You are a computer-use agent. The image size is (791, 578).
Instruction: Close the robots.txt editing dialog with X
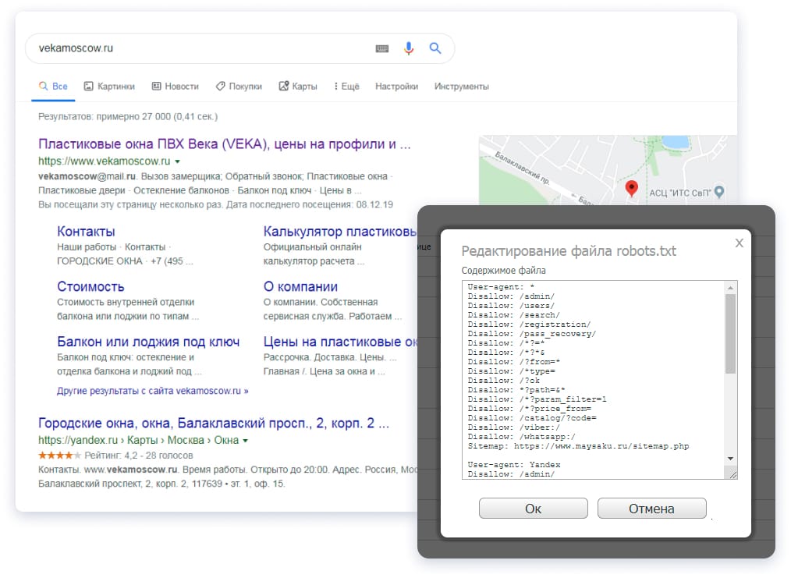tap(739, 243)
